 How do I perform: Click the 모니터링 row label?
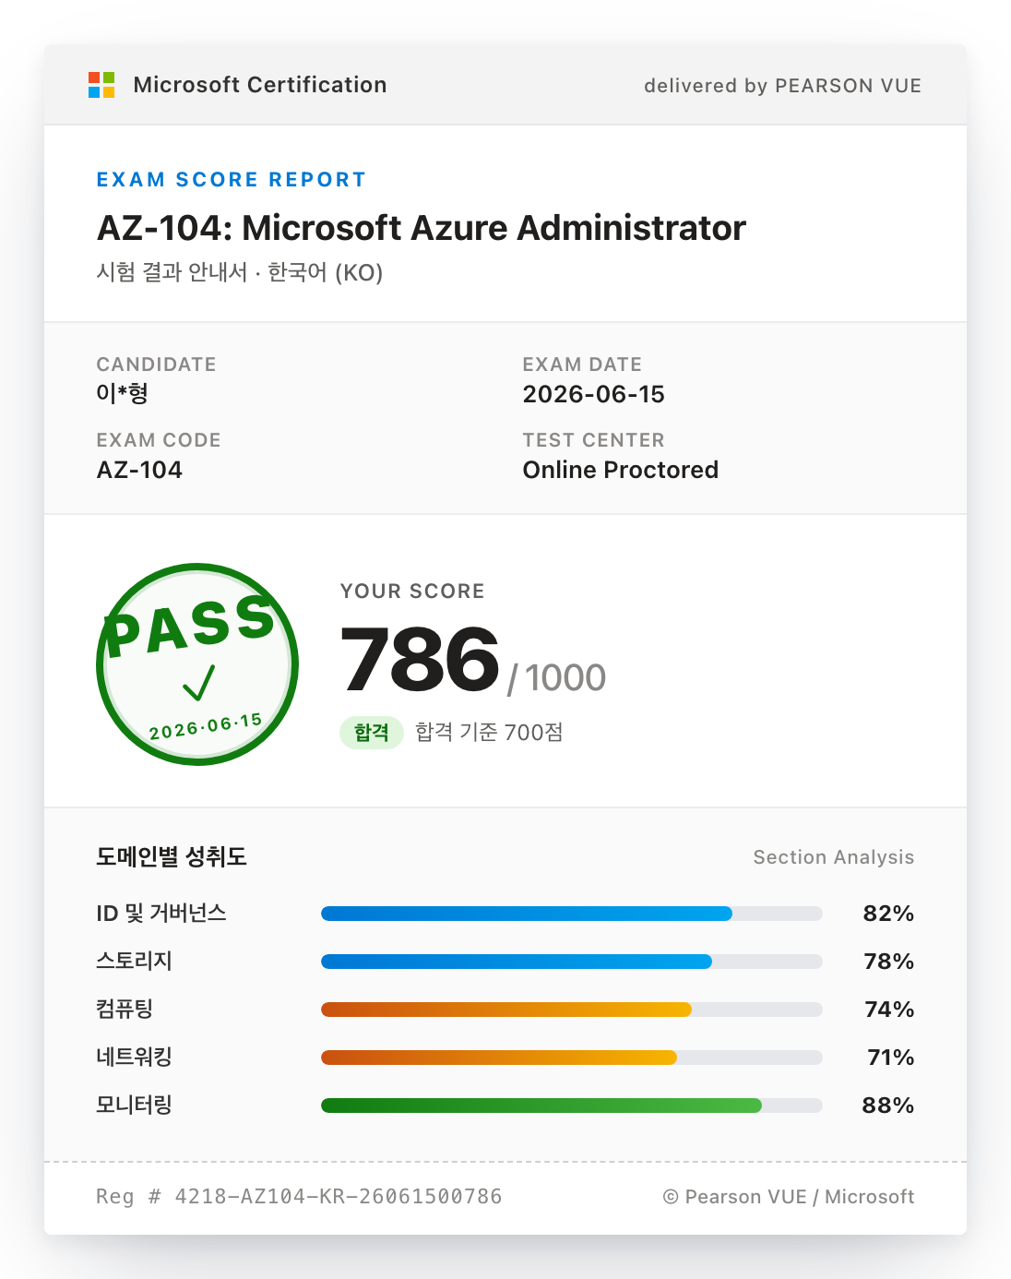point(135,1106)
